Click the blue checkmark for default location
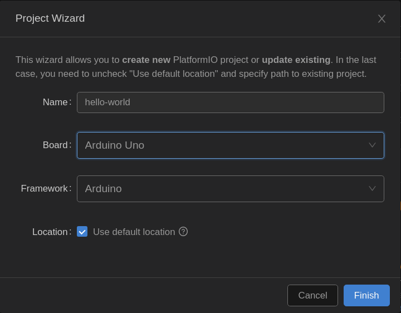The image size is (401, 313). point(82,232)
